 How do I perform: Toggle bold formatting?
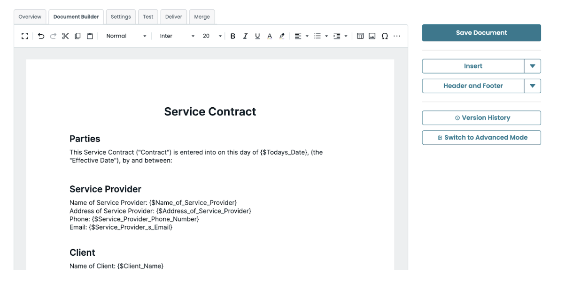pyautogui.click(x=233, y=35)
